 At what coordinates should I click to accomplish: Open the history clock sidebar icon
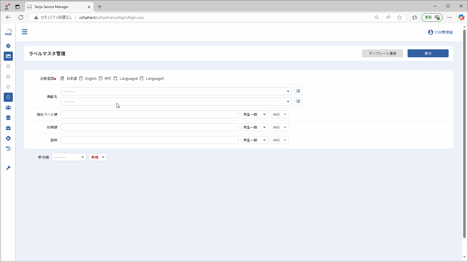(x=8, y=149)
